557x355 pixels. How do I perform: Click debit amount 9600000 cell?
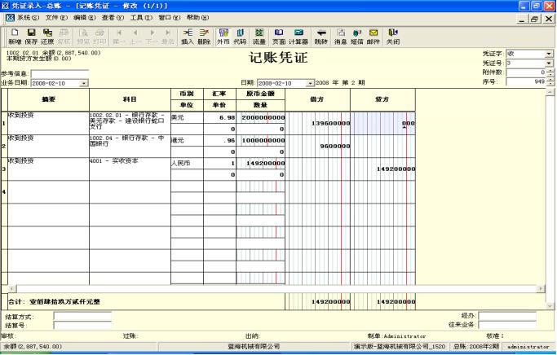[x=317, y=146]
